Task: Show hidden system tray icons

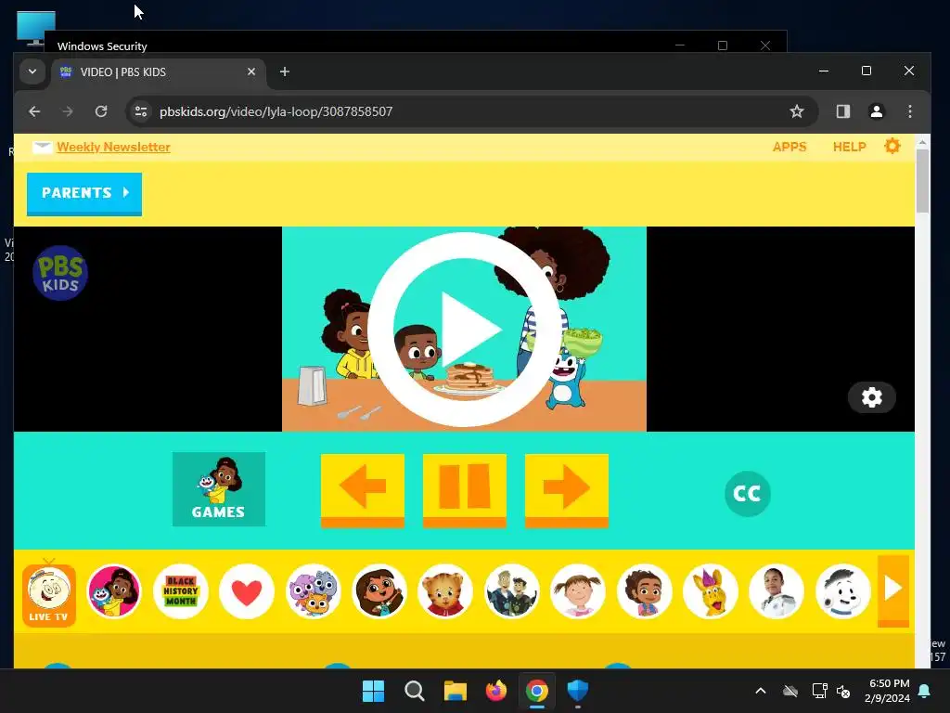Action: pyautogui.click(x=761, y=691)
